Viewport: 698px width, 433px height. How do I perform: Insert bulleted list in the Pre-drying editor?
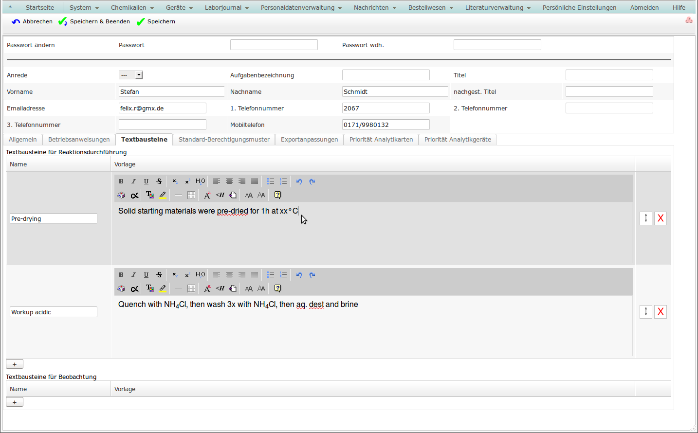(x=271, y=181)
